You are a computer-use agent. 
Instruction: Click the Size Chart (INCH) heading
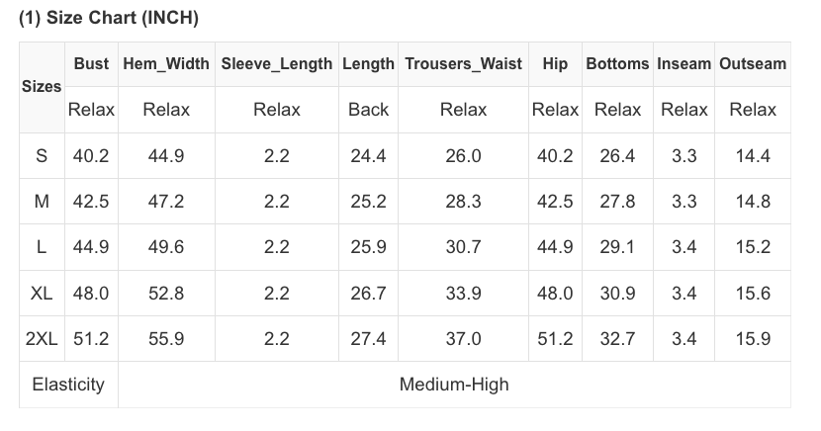pyautogui.click(x=109, y=18)
